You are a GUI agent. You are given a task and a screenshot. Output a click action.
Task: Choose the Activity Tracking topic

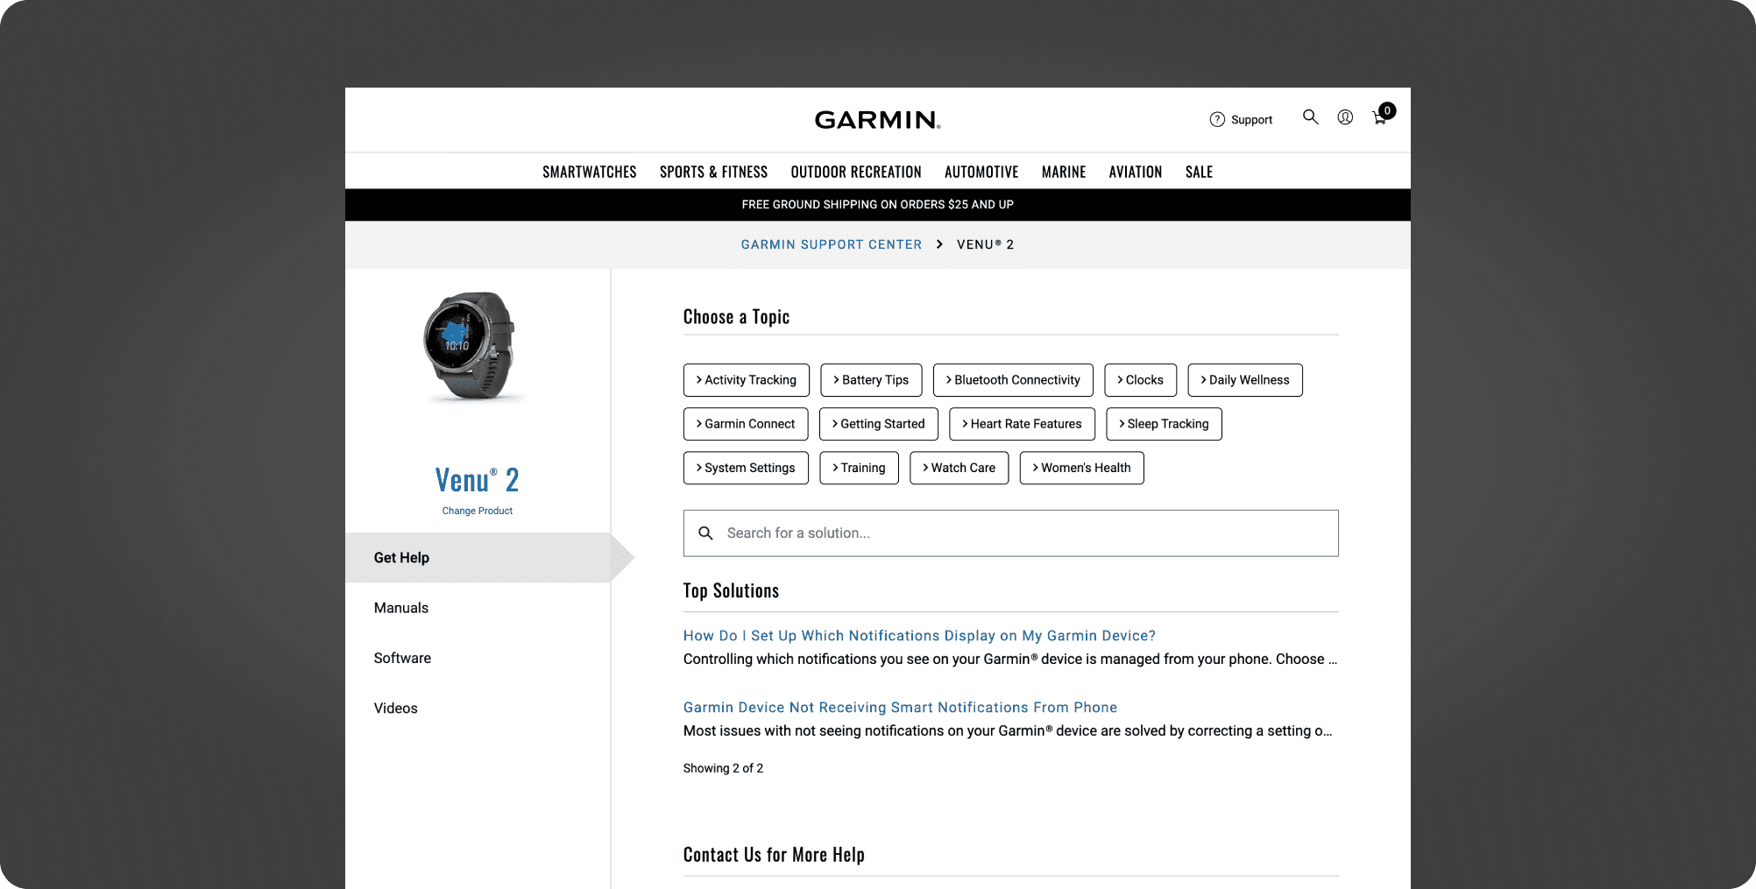(x=747, y=380)
